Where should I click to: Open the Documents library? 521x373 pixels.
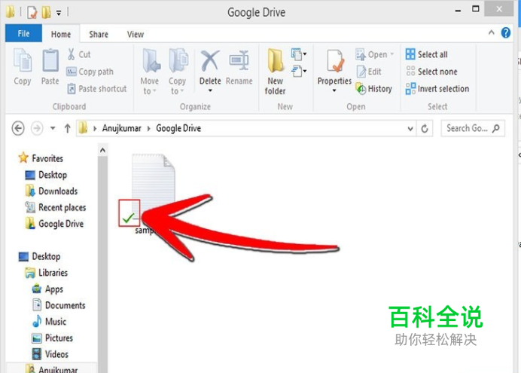tap(59, 305)
